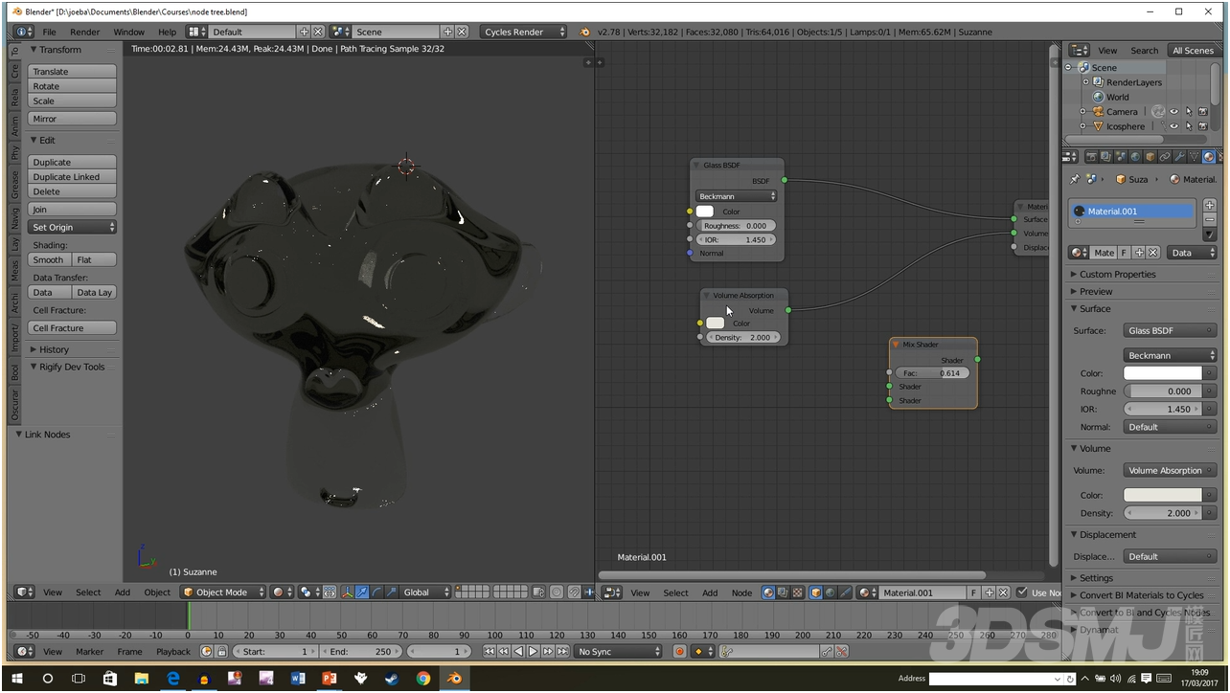
Task: Open the Scene properties tab
Action: 1121,157
